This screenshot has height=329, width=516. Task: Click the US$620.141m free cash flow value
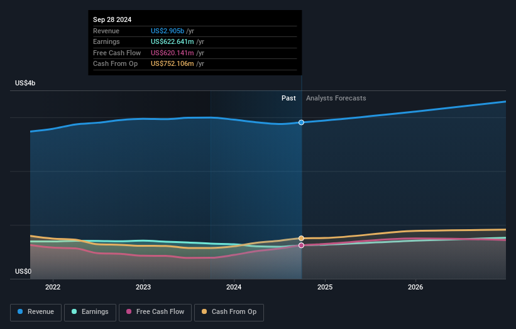(x=172, y=53)
